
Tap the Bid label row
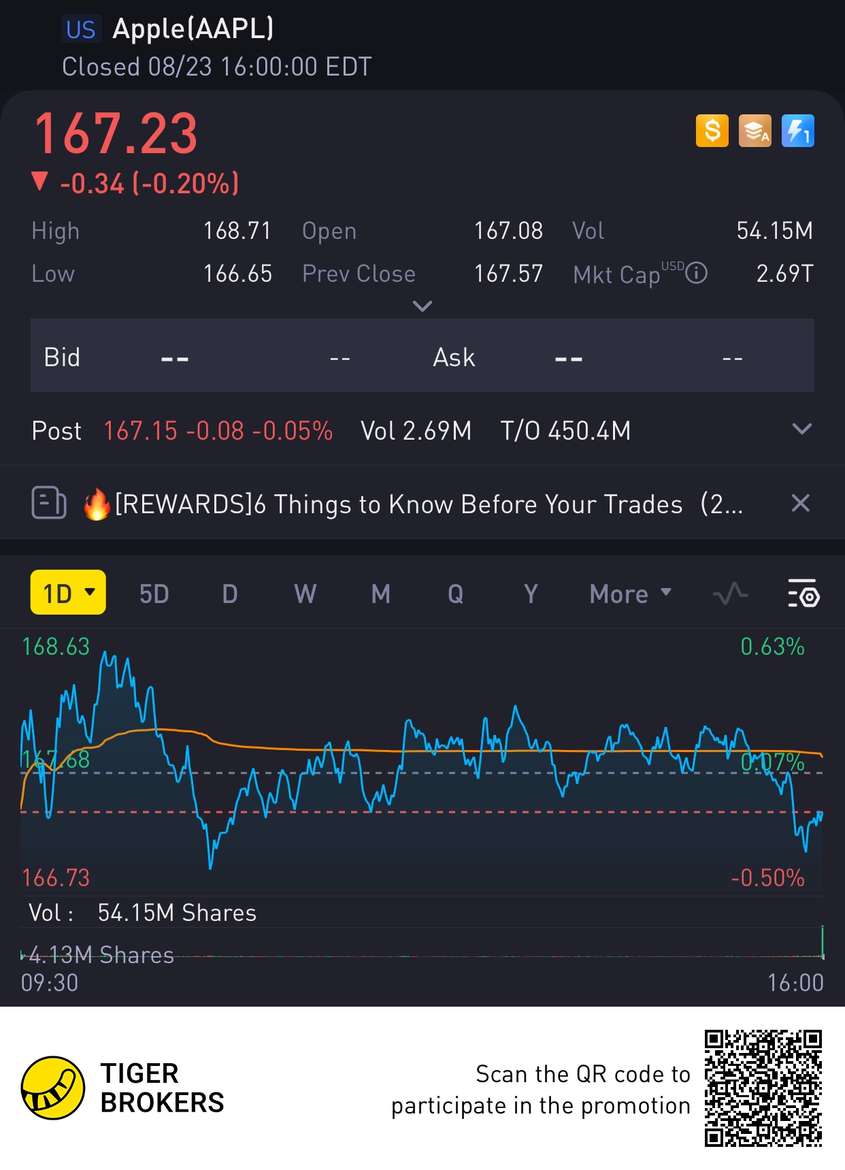tap(62, 357)
